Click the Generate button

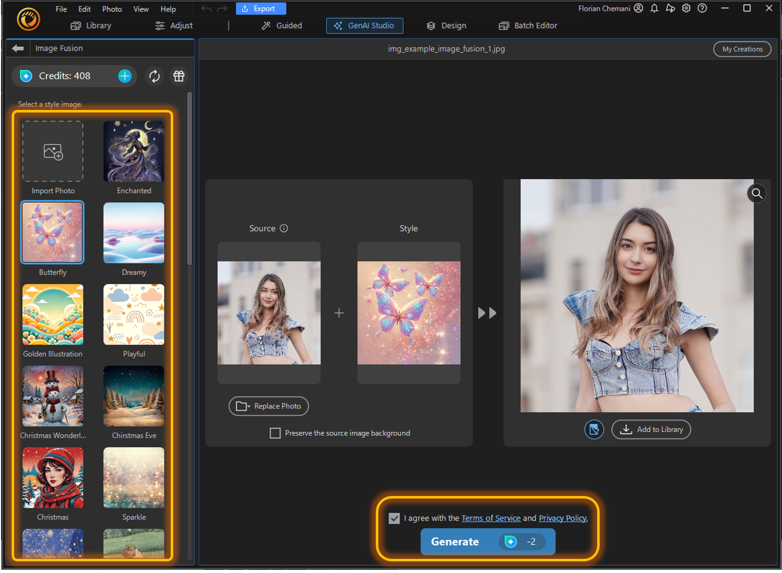[454, 542]
